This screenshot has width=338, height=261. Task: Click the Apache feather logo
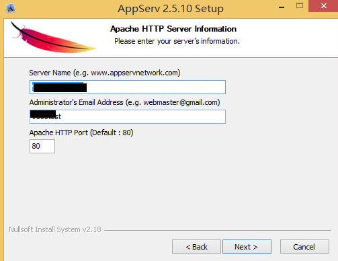53,38
